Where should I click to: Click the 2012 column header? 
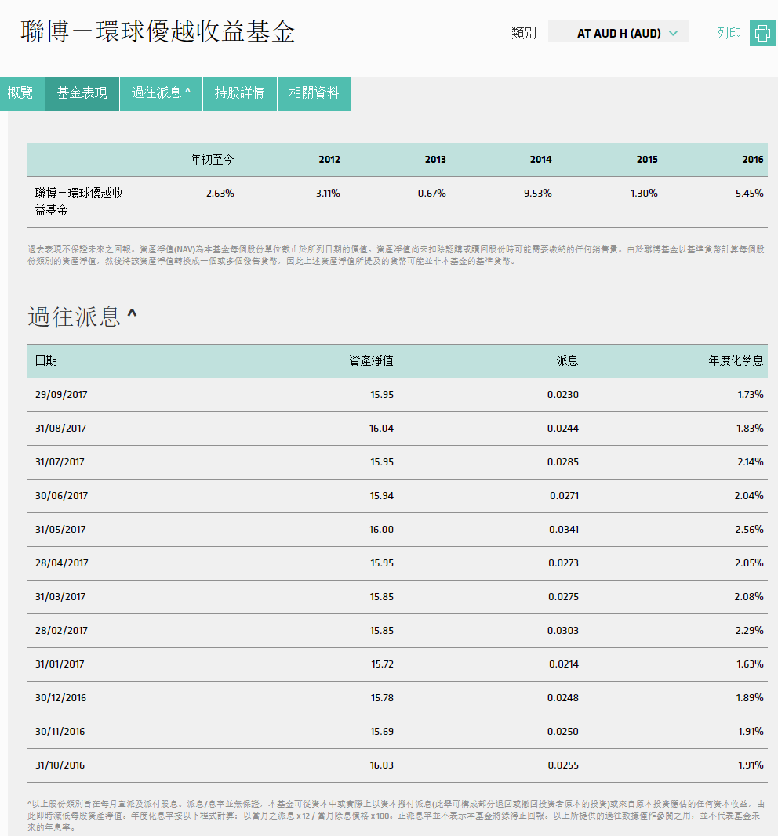click(329, 159)
